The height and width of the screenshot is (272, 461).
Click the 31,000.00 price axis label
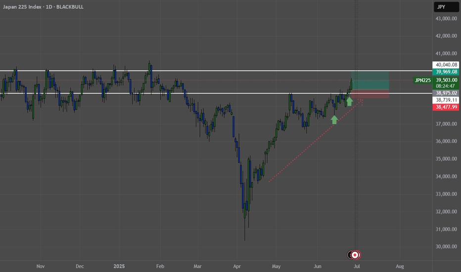(446, 229)
